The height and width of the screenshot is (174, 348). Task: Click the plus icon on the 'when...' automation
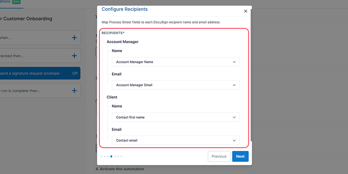click(x=74, y=38)
